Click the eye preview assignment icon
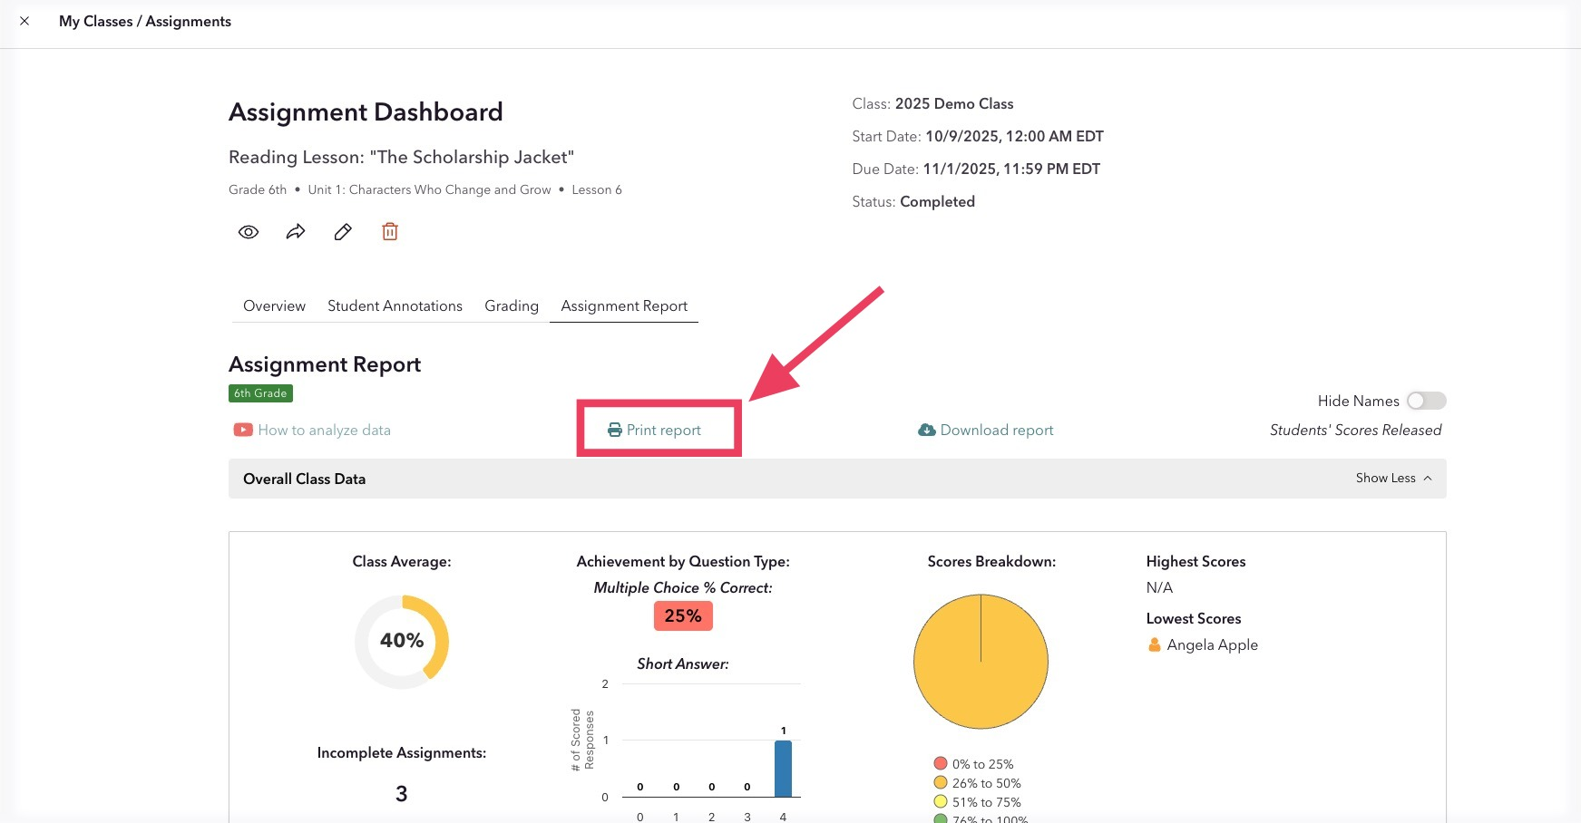The image size is (1581, 823). coord(249,232)
